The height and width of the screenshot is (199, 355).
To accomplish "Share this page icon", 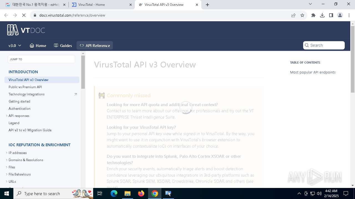I will coord(293,15).
